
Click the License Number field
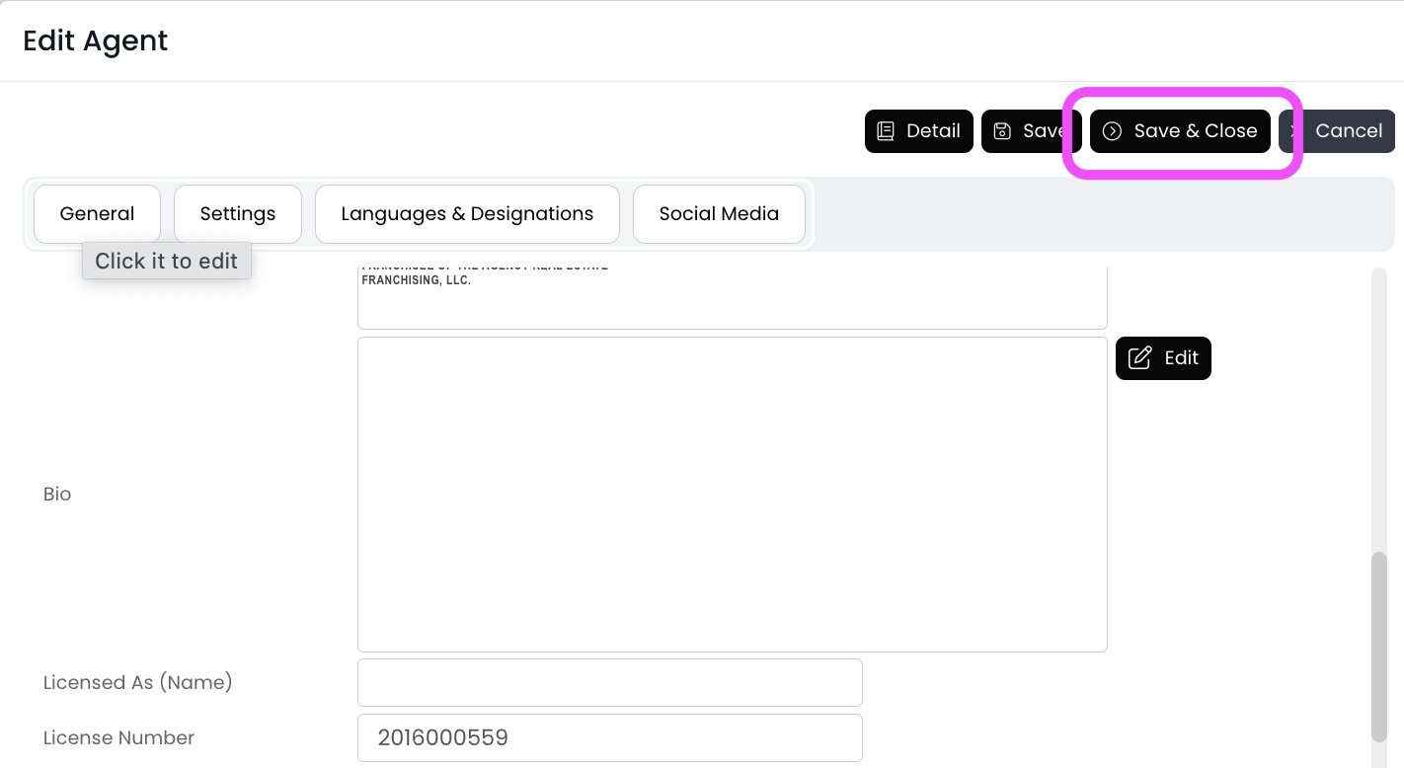tap(609, 738)
